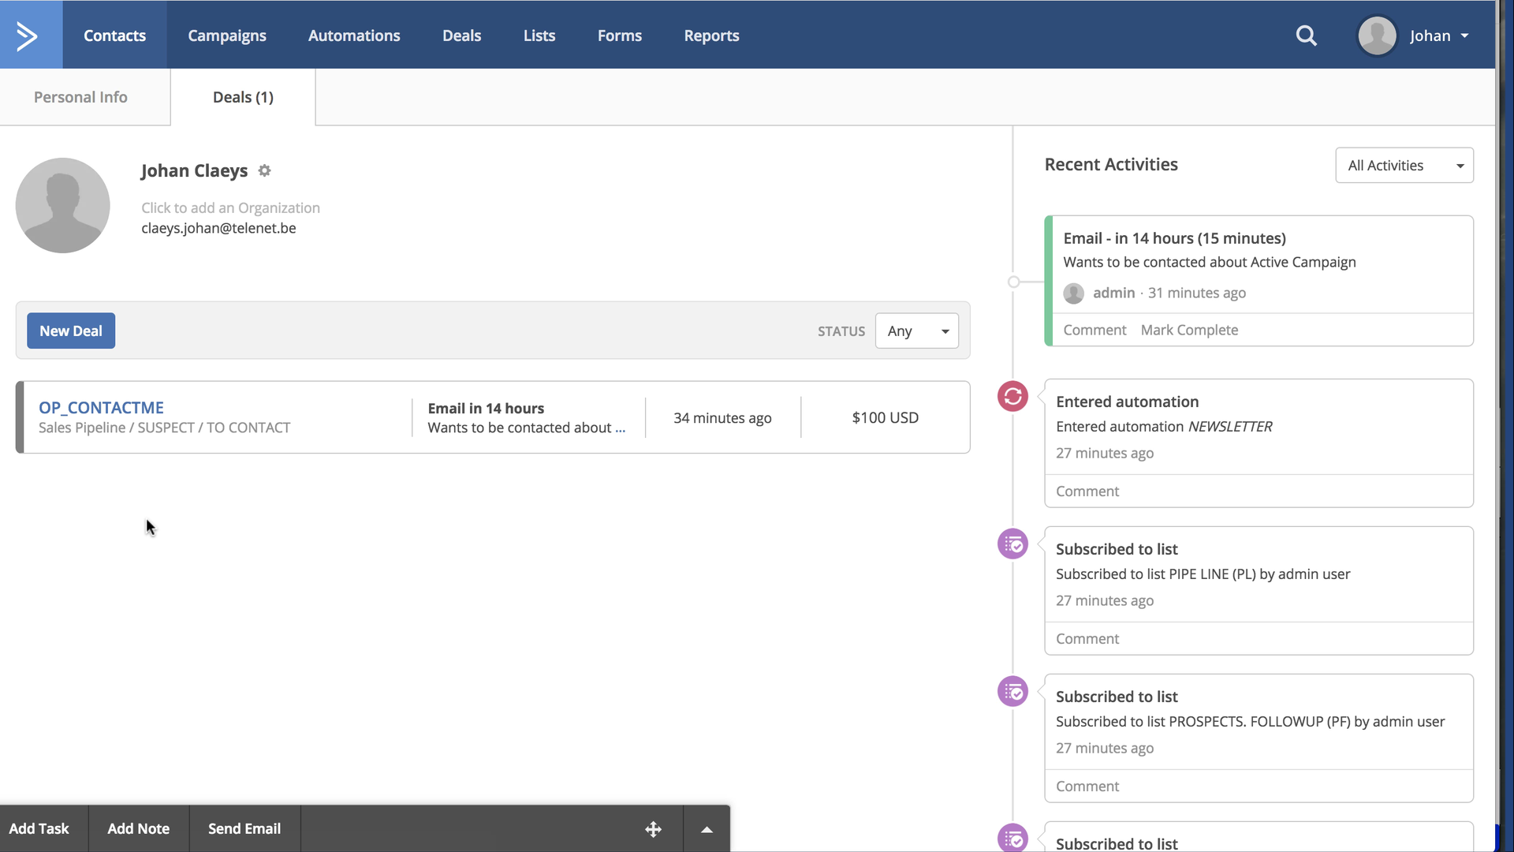1514x852 pixels.
Task: Click the 'Email in 14 hours' deal task text
Action: (x=486, y=408)
